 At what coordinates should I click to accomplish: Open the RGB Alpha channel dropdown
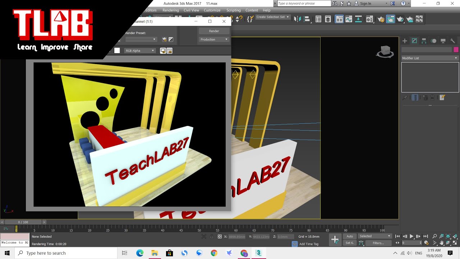[140, 51]
